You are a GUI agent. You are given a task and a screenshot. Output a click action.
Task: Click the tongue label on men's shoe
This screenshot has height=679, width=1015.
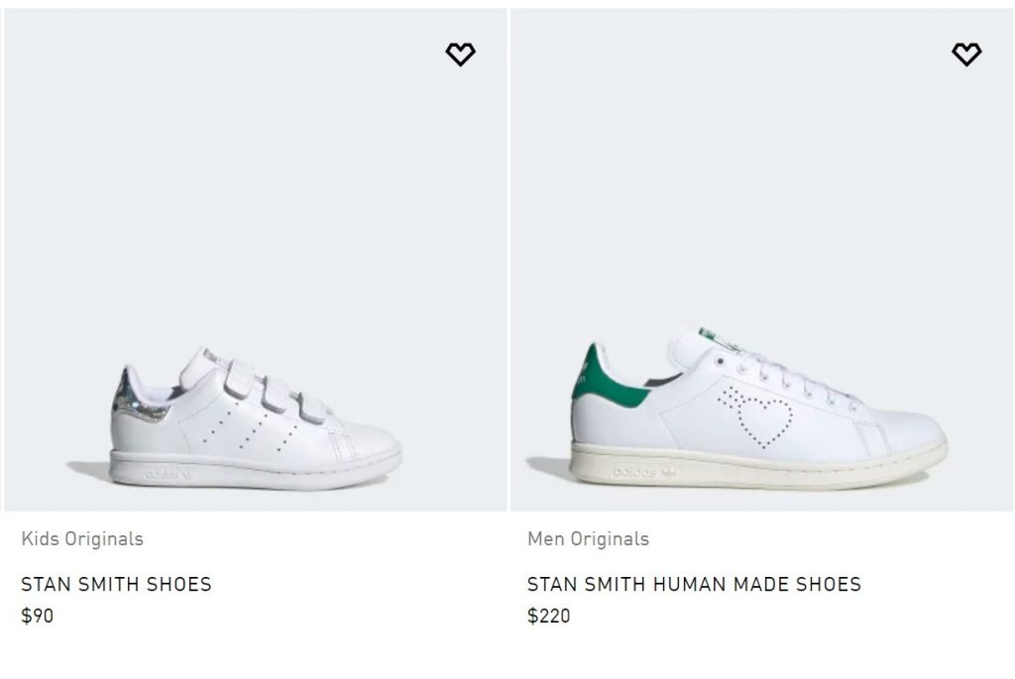[714, 338]
